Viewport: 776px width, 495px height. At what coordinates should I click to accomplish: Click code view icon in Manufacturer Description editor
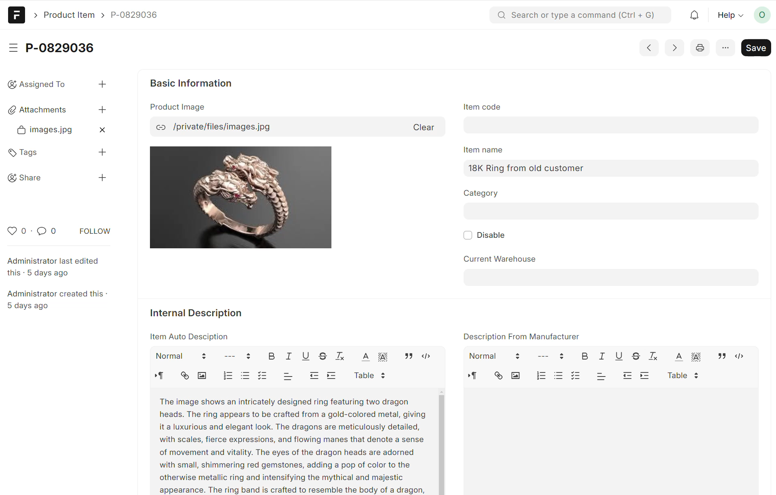(739, 356)
